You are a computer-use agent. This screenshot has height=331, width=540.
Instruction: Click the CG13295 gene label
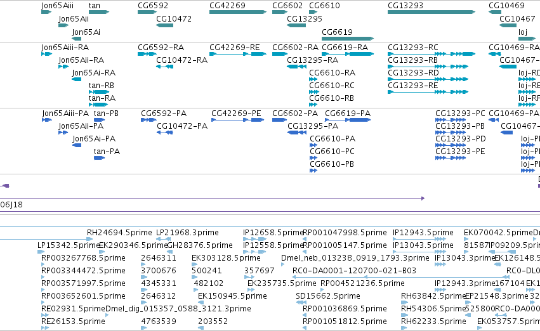tap(305, 18)
